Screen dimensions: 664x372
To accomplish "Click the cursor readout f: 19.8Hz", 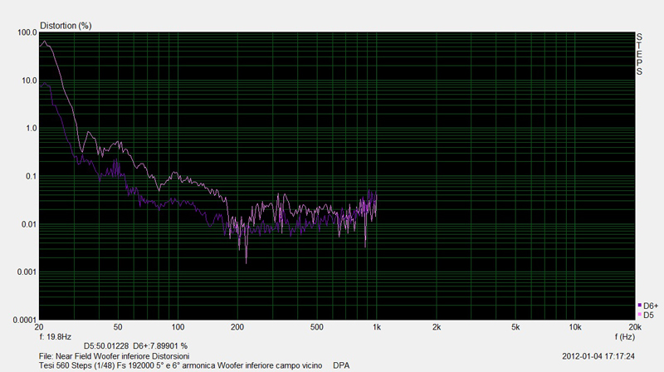I will point(56,337).
